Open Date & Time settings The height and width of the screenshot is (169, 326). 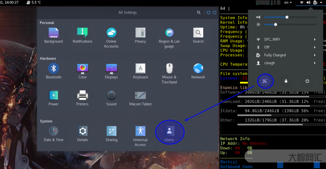point(53,133)
